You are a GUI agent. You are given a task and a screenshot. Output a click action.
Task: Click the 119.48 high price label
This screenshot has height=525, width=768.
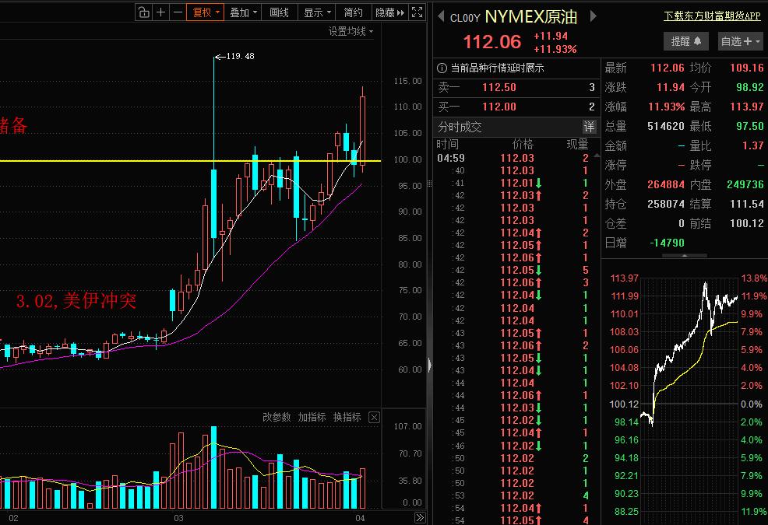click(240, 56)
